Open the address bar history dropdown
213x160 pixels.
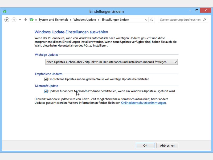(146, 20)
